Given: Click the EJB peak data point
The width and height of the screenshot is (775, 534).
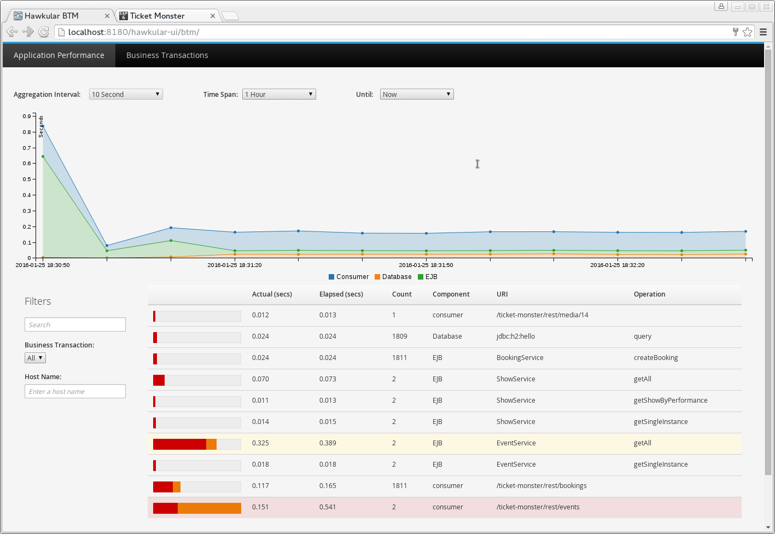Looking at the screenshot, I should 43,156.
